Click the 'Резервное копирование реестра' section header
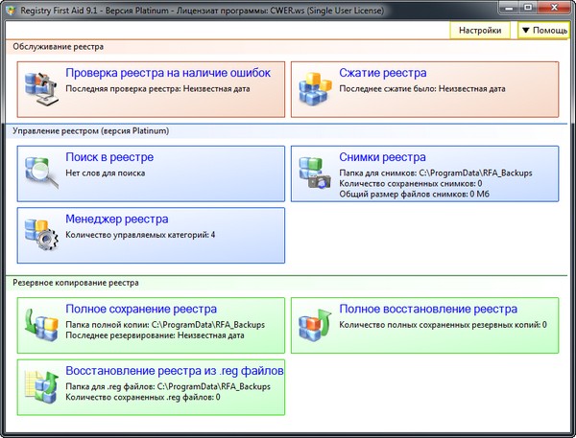 tap(76, 283)
